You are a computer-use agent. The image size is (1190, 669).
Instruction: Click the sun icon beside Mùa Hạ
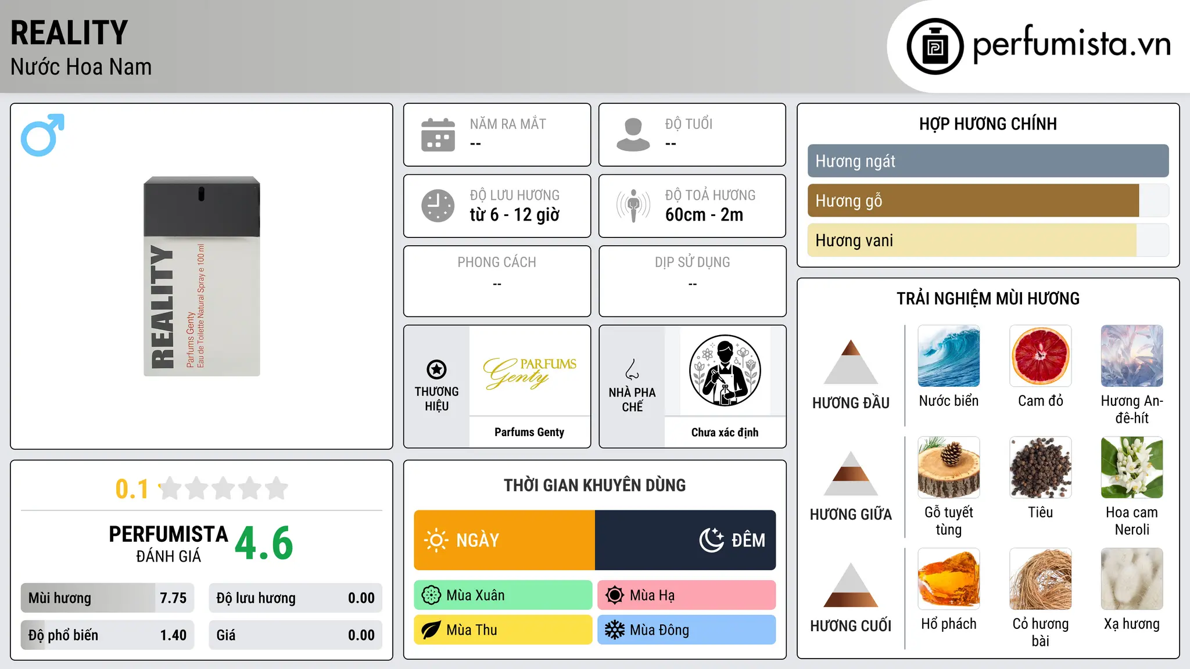tap(615, 595)
